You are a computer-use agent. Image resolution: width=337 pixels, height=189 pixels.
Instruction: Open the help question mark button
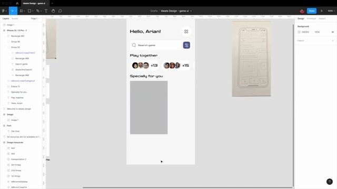pyautogui.click(x=330, y=182)
